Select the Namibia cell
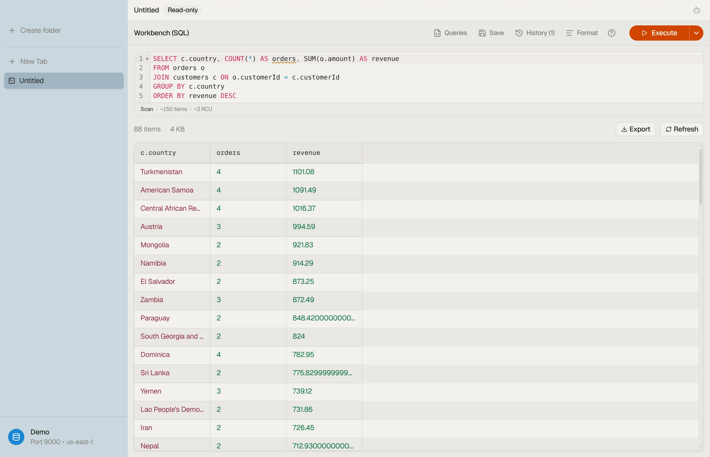 click(172, 263)
